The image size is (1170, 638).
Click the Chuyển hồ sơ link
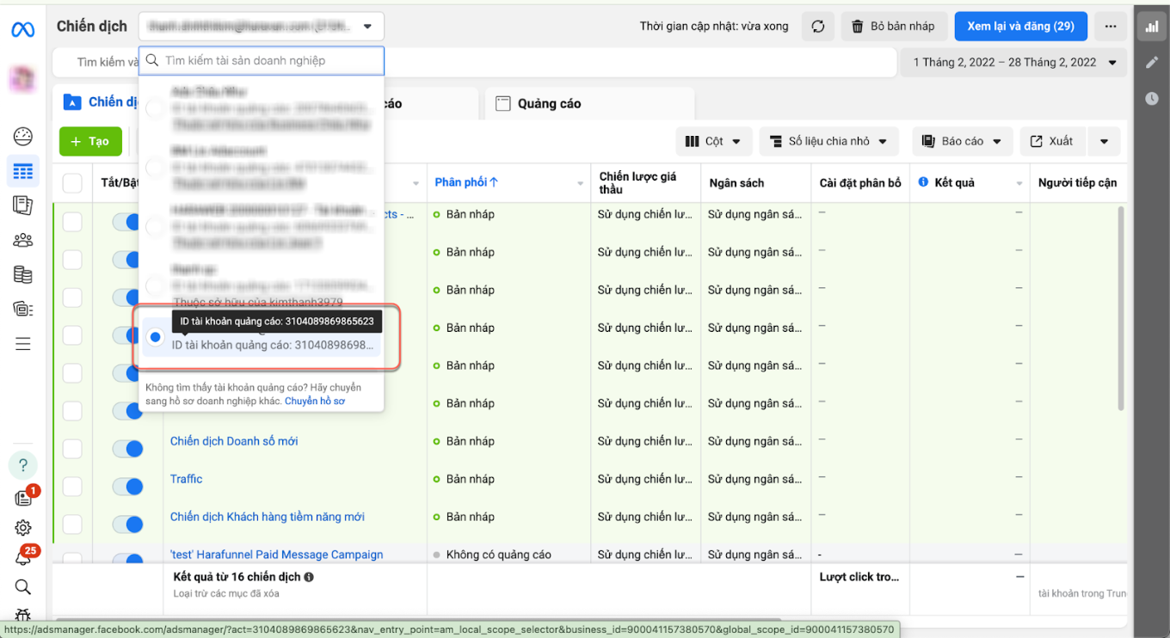(x=315, y=402)
